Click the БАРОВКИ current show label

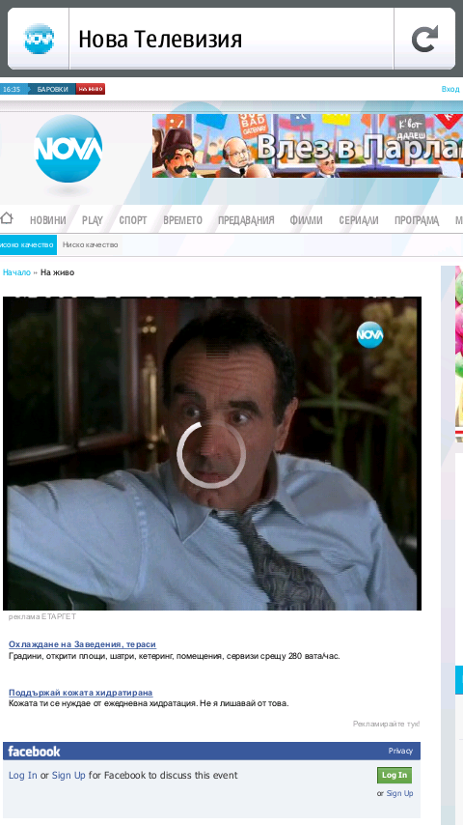(x=52, y=89)
